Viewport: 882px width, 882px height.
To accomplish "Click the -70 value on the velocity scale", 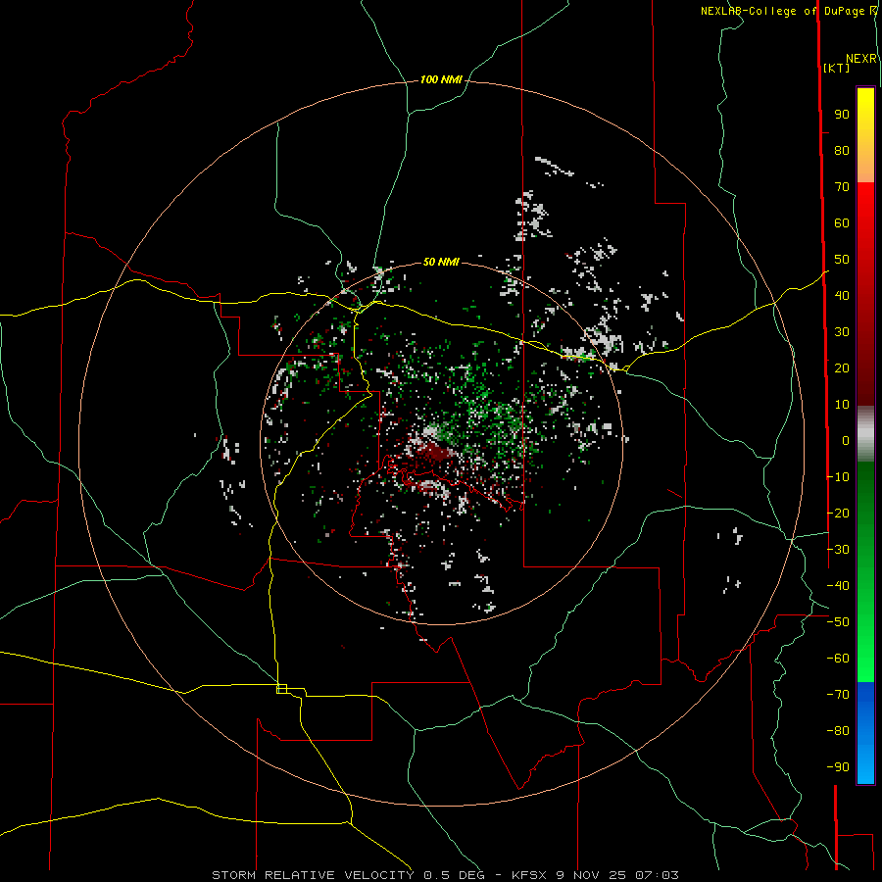I will tap(838, 695).
